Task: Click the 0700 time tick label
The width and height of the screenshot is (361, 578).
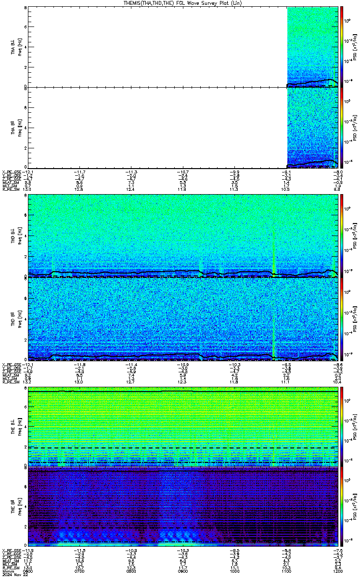Action: click(x=79, y=571)
